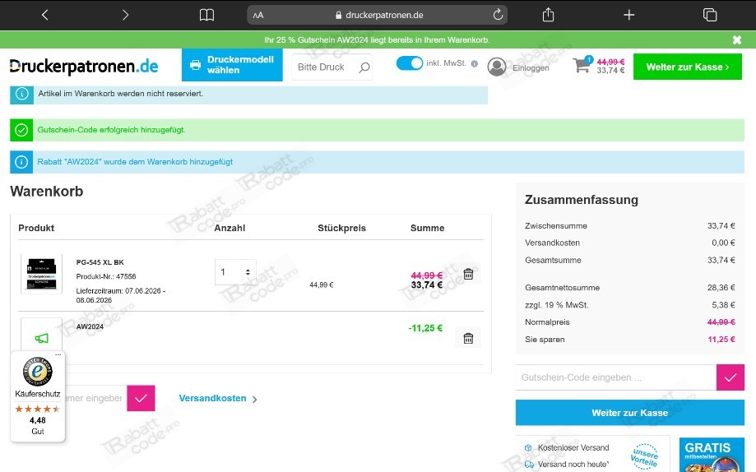This screenshot has width=756, height=472.
Task: Click Gutschein-Code eingeben input field
Action: coord(615,377)
